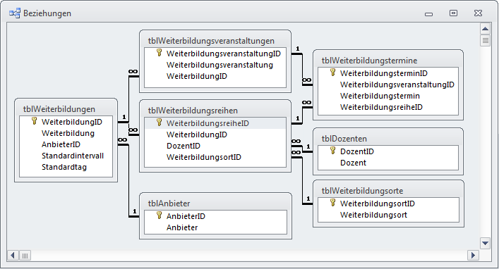Click key icon beside WeiterbildungsreiheID in tblWeiterbildungsreihen

[159, 123]
